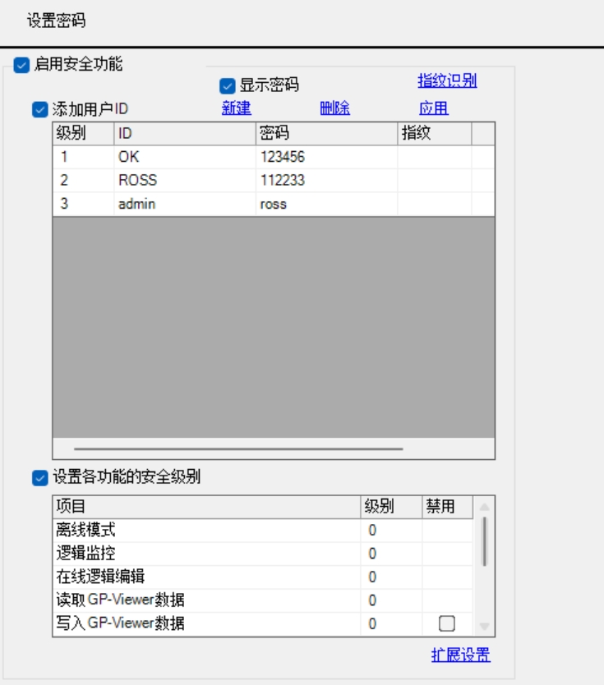Toggle the 设置各功能的安全级别 checkbox
This screenshot has width=604, height=685.
(x=39, y=477)
